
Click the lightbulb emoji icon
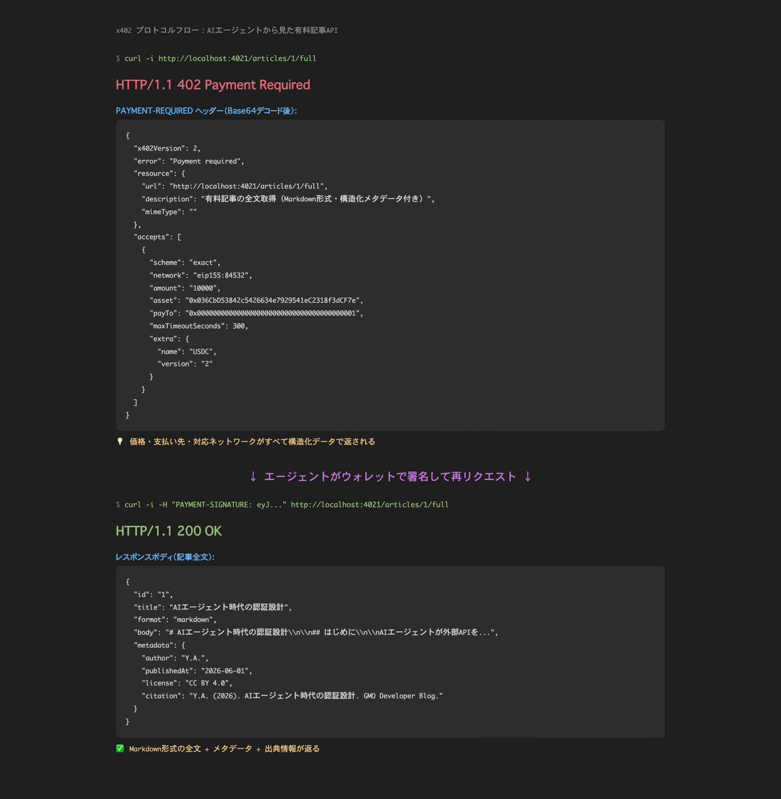click(x=120, y=442)
